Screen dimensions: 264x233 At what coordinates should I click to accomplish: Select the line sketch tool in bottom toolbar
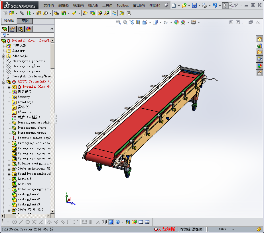point(21,222)
